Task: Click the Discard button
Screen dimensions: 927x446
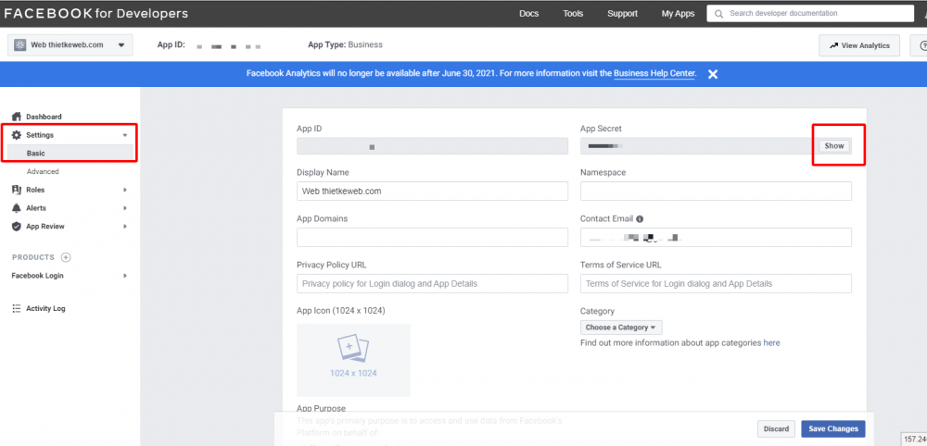Action: coord(776,429)
